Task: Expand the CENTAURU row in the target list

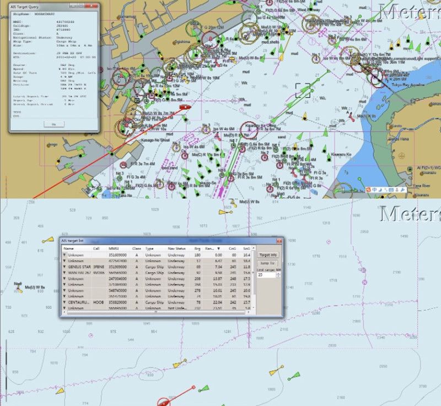Action: click(x=64, y=302)
